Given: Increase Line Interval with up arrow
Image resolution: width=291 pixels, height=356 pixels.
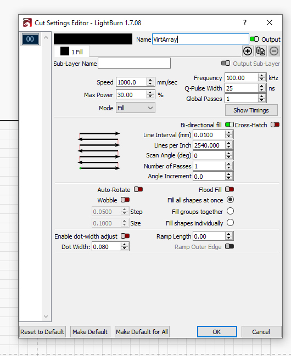Looking at the screenshot, I should (229, 133).
